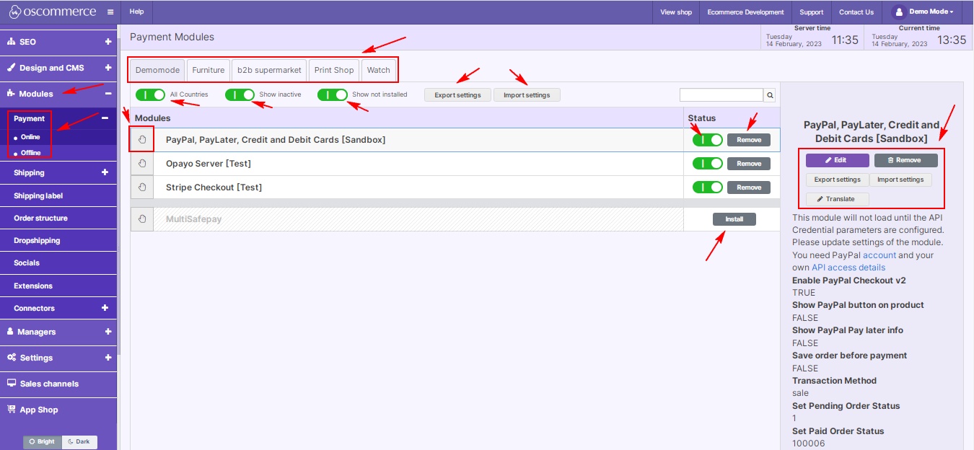
Task: Open Offline payment modules in sidebar
Action: [31, 153]
